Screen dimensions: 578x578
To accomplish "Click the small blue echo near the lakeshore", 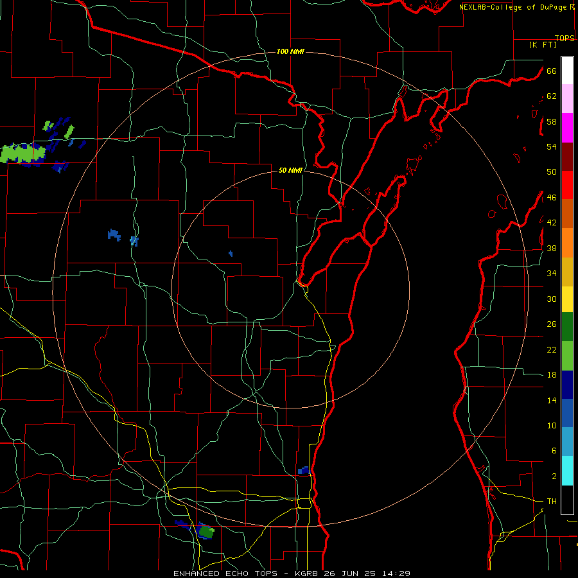I will [x=303, y=470].
